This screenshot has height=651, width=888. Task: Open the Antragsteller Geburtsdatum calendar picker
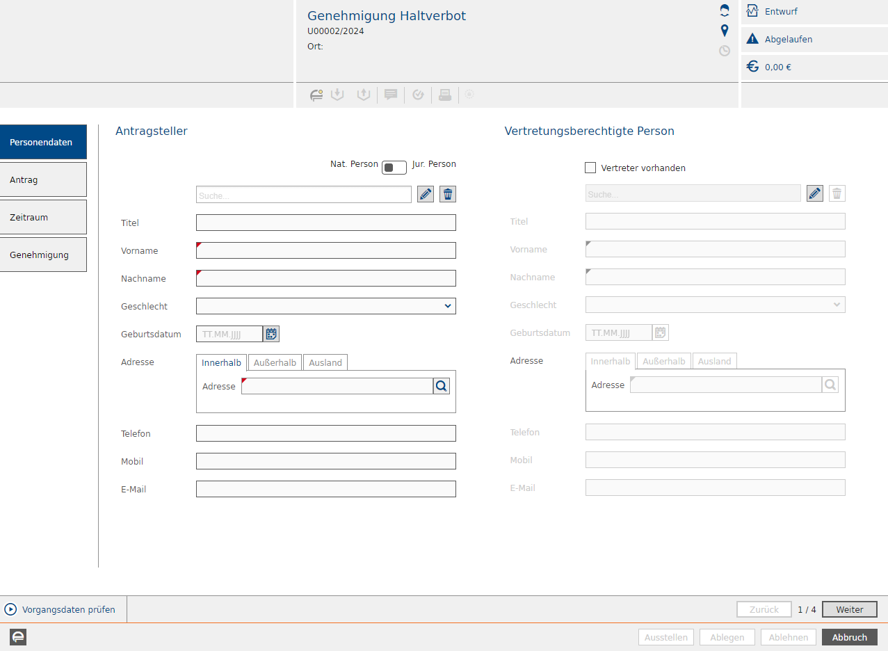coord(271,334)
